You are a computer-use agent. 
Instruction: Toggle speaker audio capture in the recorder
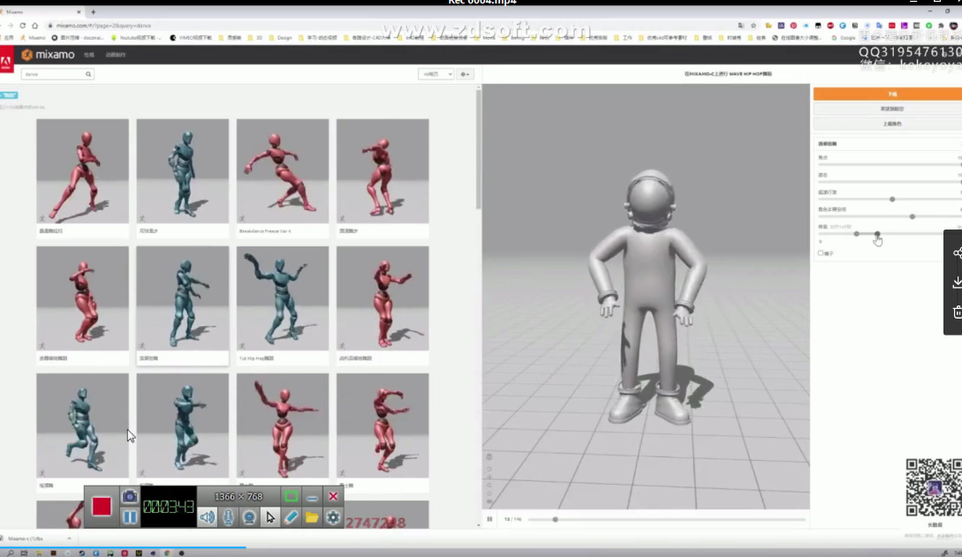pyautogui.click(x=208, y=517)
